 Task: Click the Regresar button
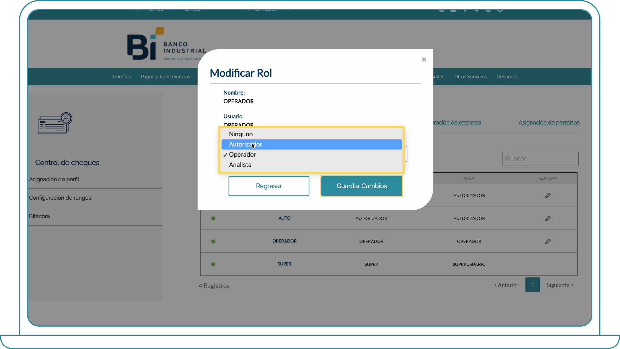(x=269, y=186)
